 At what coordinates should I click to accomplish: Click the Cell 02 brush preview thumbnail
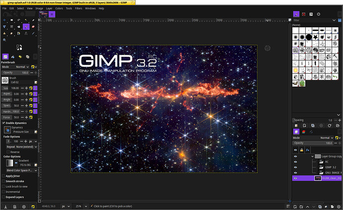coord(5,80)
